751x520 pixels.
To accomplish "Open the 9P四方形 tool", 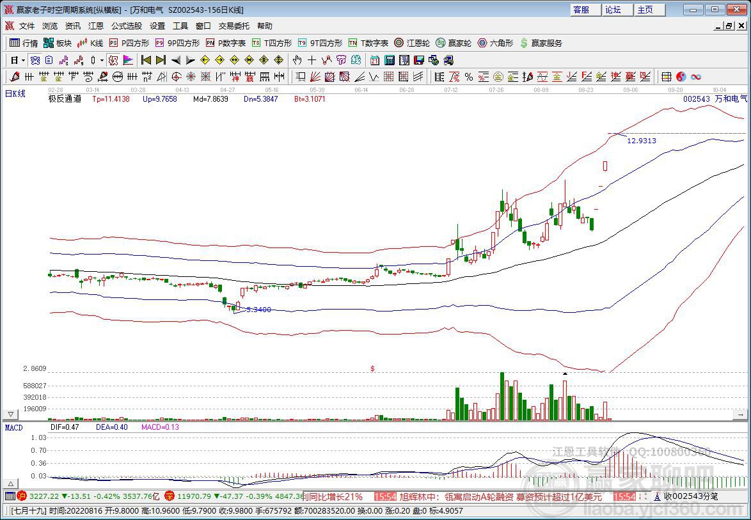I will click(177, 43).
